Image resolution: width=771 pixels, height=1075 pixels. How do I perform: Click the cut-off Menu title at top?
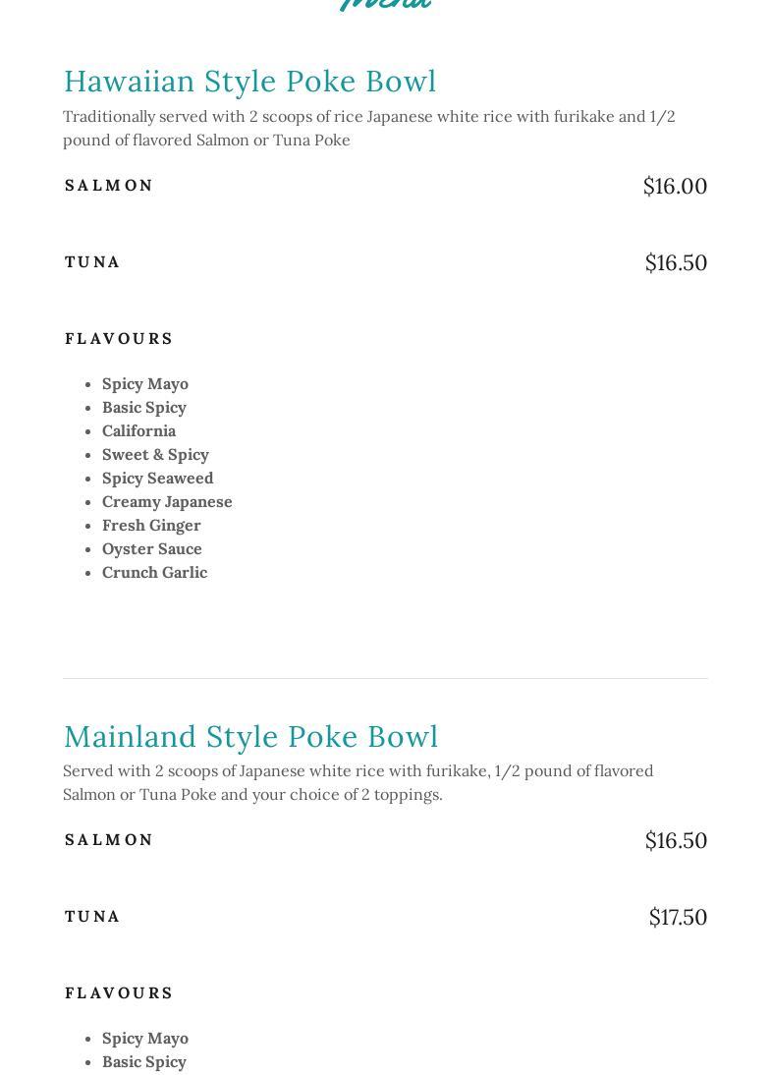coord(385,5)
